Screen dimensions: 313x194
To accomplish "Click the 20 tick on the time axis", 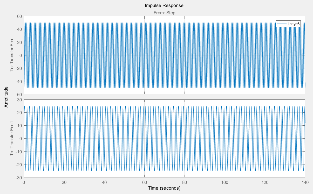I will tap(64, 182).
